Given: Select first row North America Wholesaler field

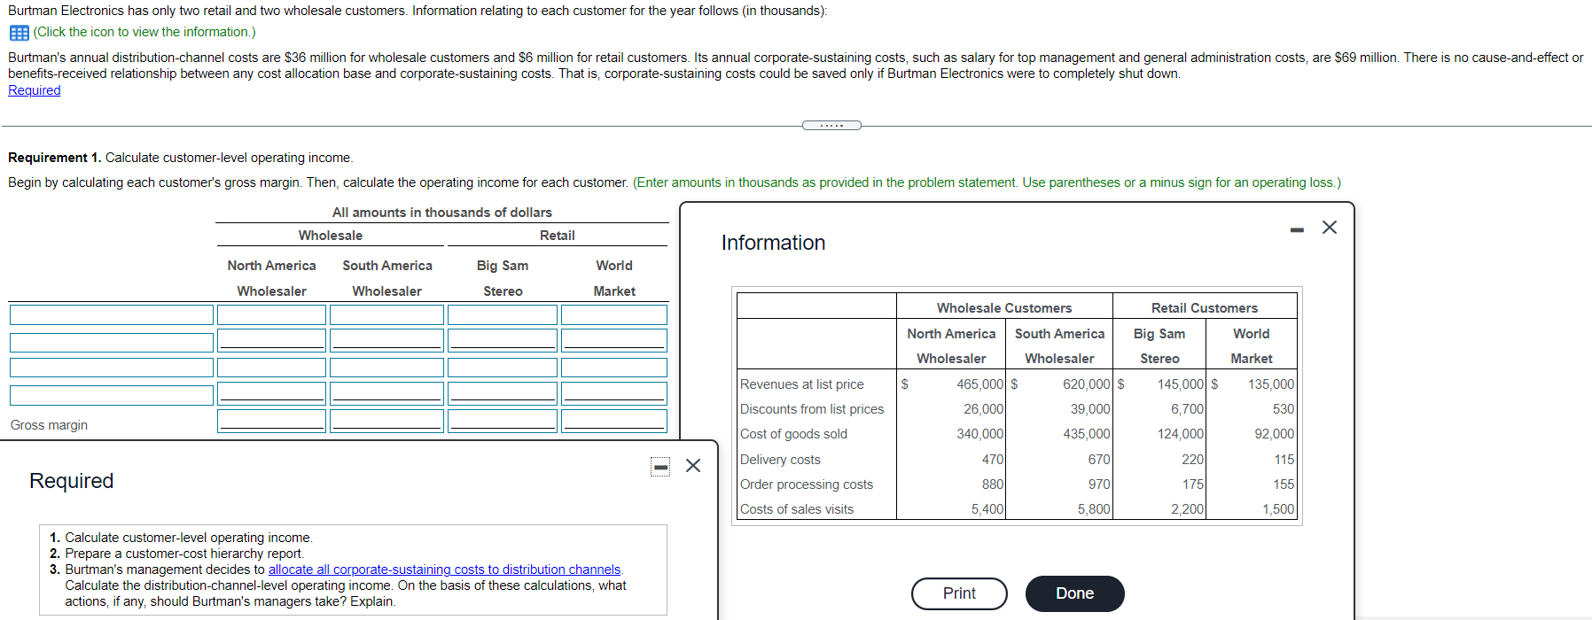Looking at the screenshot, I should (272, 314).
